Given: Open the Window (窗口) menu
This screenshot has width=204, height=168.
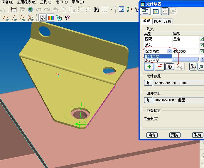Looking at the screenshot, I should 62,2.
